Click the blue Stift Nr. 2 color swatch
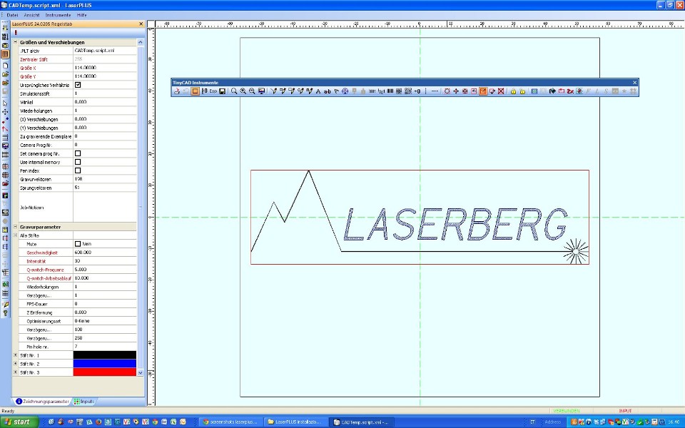This screenshot has height=428, width=685. tap(105, 363)
